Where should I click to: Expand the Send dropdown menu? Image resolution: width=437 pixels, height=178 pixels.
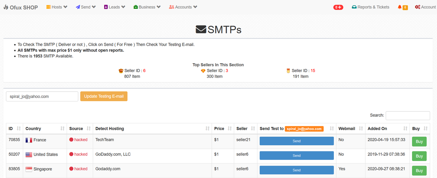point(86,7)
